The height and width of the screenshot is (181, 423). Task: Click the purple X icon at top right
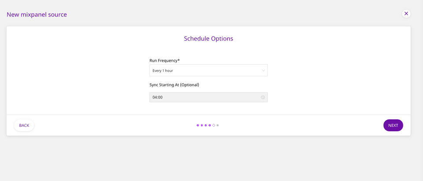pos(406,14)
